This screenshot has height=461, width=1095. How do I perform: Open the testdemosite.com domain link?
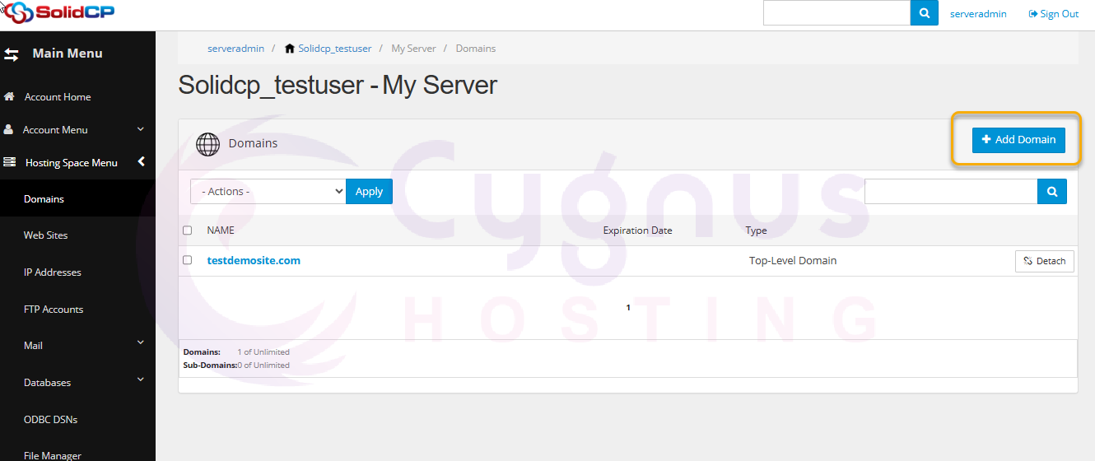254,260
